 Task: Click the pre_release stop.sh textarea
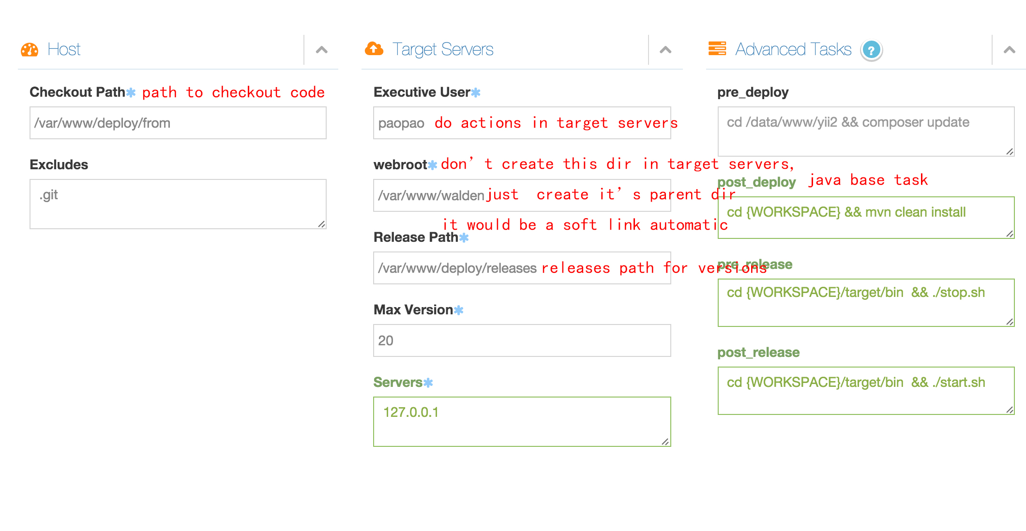(x=865, y=302)
